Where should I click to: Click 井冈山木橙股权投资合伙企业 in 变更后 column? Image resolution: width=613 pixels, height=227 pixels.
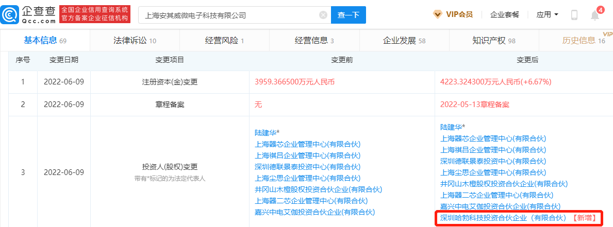pos(504,184)
